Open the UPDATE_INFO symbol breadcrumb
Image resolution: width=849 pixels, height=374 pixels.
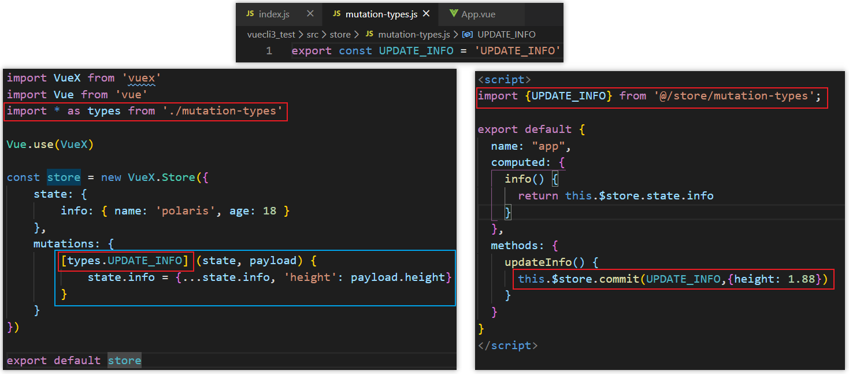point(506,35)
